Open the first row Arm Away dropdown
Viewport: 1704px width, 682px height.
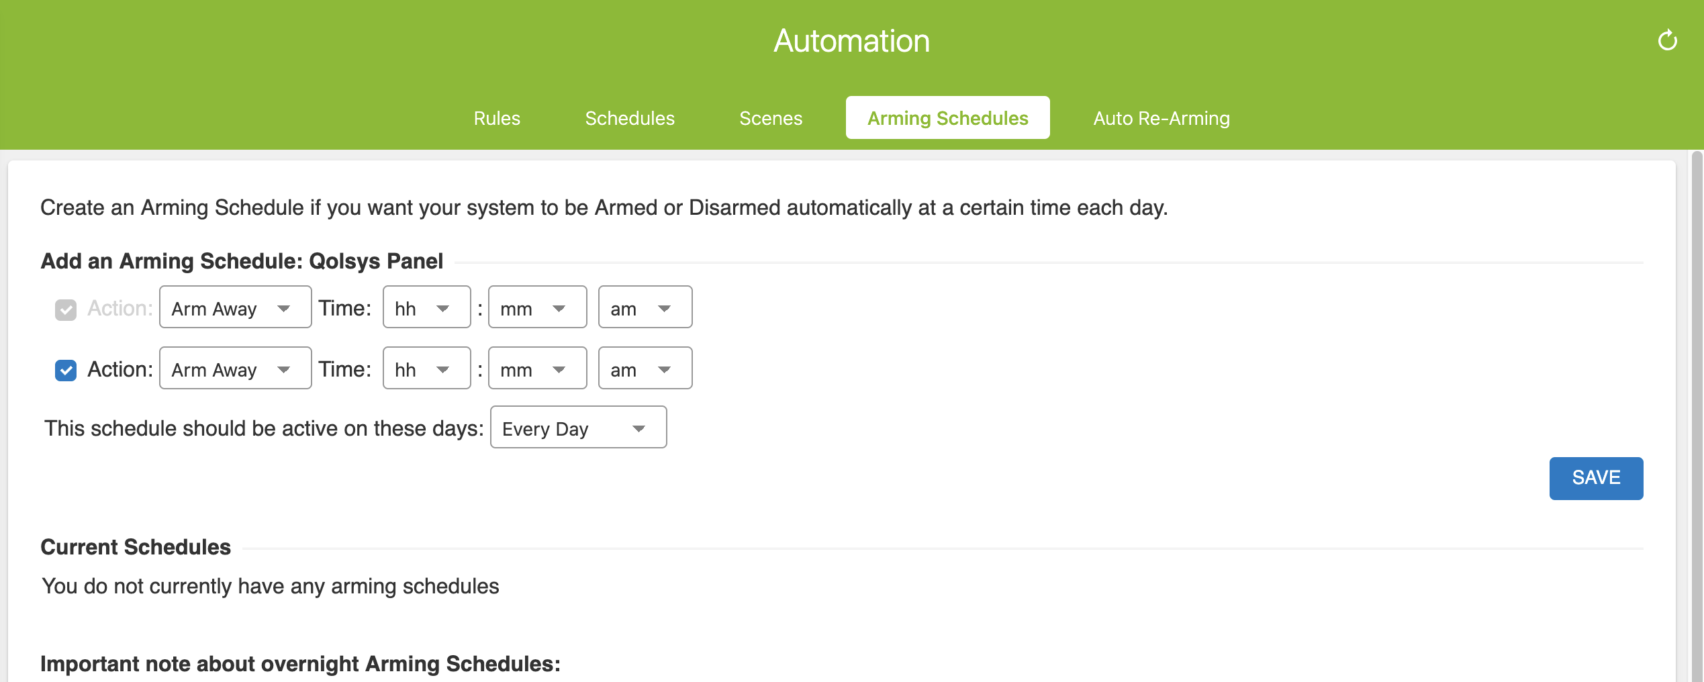(x=235, y=308)
